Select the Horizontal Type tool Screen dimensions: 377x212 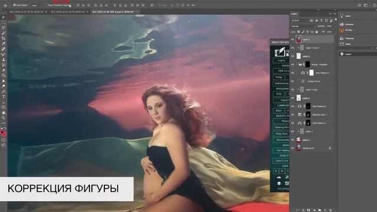click(x=4, y=97)
